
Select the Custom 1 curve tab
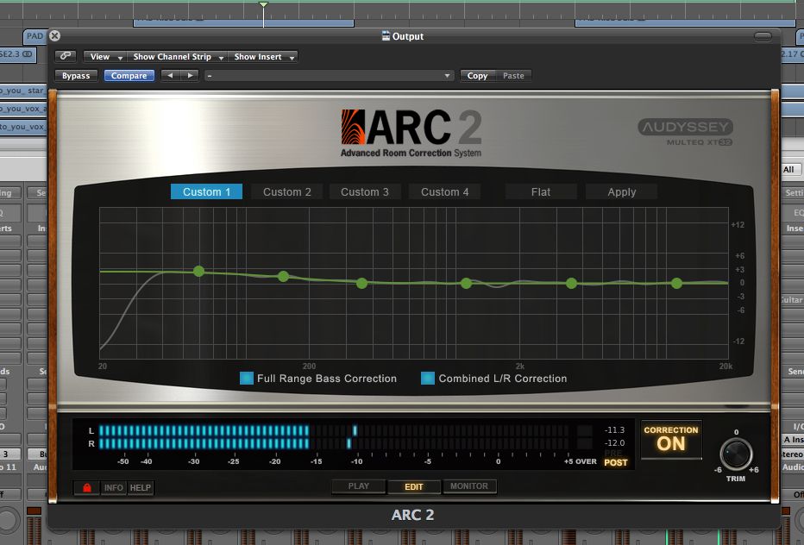coord(206,191)
